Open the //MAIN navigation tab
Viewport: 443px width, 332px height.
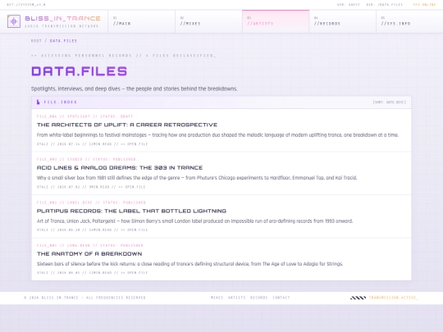coord(142,21)
